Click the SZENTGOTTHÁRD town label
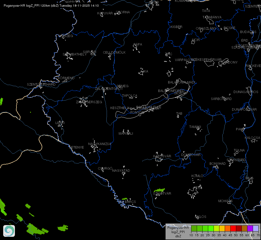This screenshot has height=240, width=261. tap(41, 85)
